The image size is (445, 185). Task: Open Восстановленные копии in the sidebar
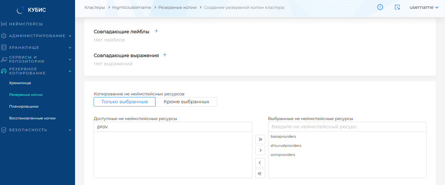[32, 118]
